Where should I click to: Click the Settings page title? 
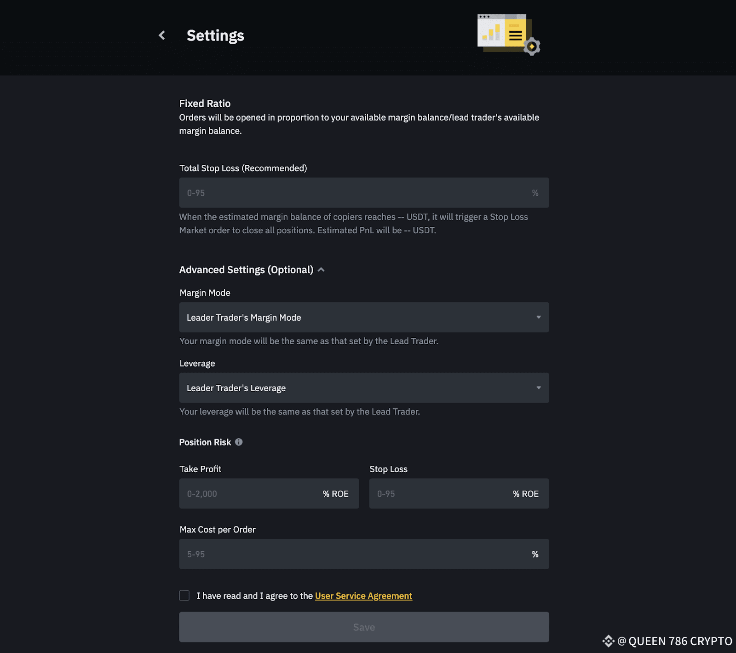(215, 35)
